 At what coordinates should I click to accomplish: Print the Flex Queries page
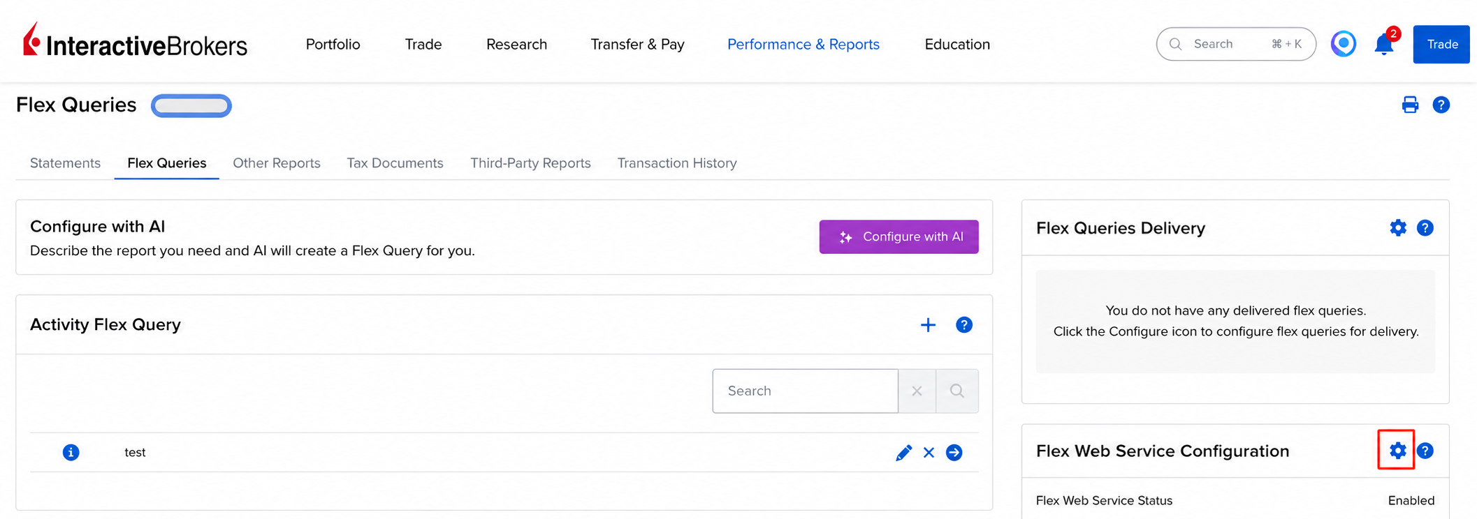pyautogui.click(x=1410, y=105)
